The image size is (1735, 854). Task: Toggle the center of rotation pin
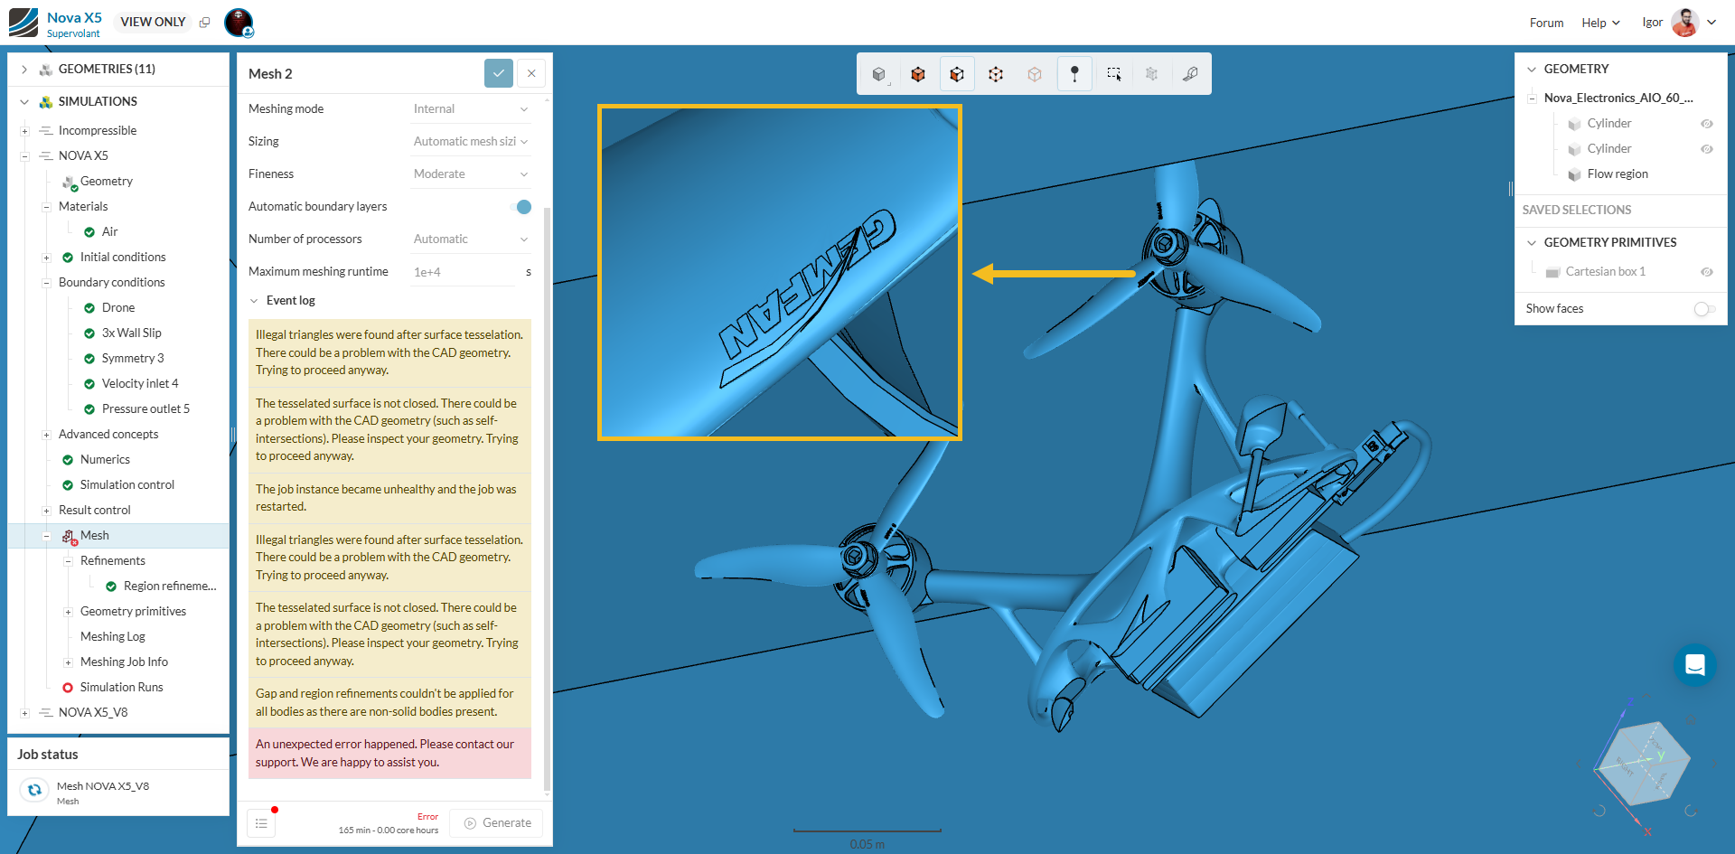[1074, 74]
